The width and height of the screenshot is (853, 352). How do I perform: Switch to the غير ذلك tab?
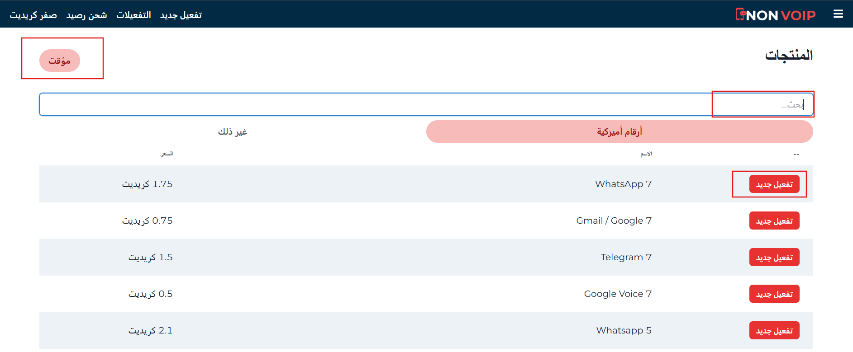point(233,131)
